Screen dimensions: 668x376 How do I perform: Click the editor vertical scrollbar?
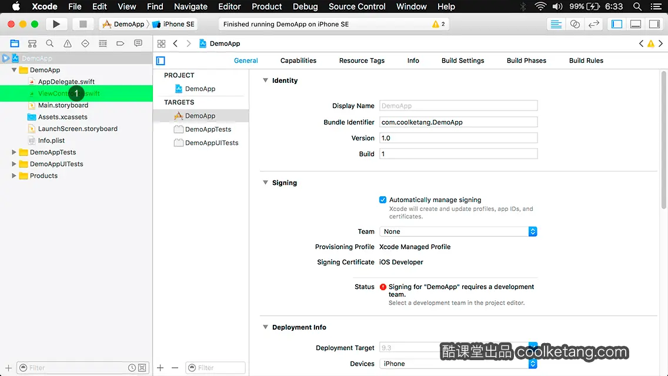point(664,140)
